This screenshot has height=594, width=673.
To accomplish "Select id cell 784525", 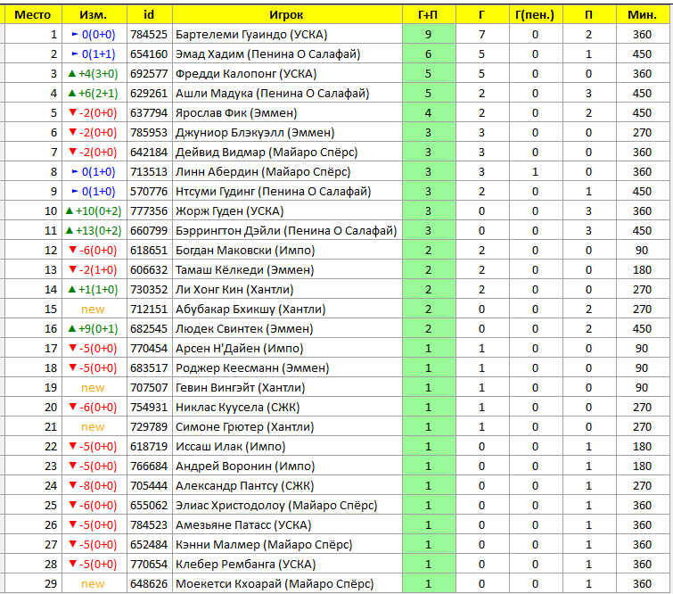I will [x=149, y=35].
